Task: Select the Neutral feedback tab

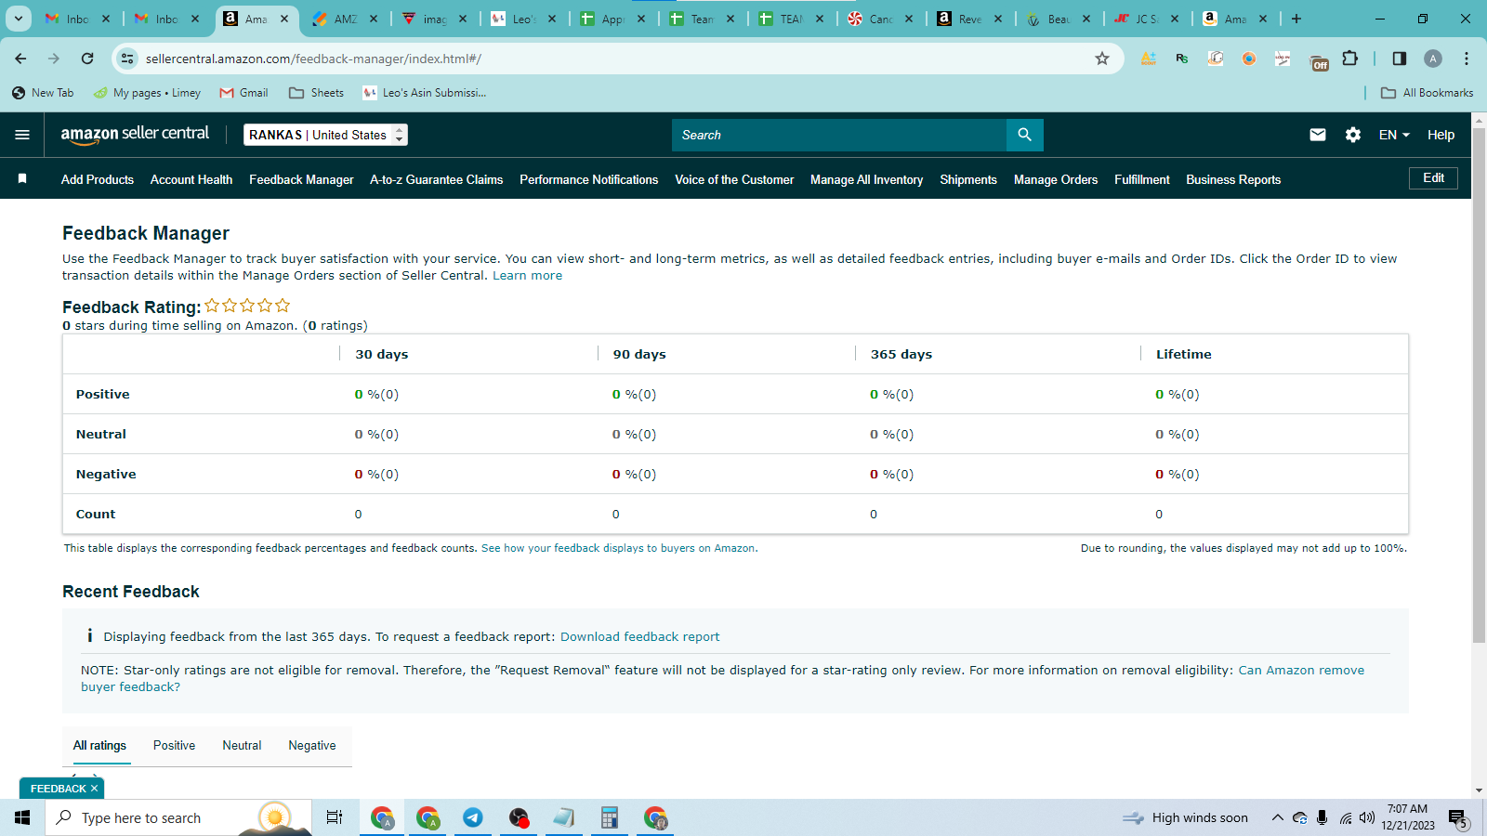Action: [242, 745]
